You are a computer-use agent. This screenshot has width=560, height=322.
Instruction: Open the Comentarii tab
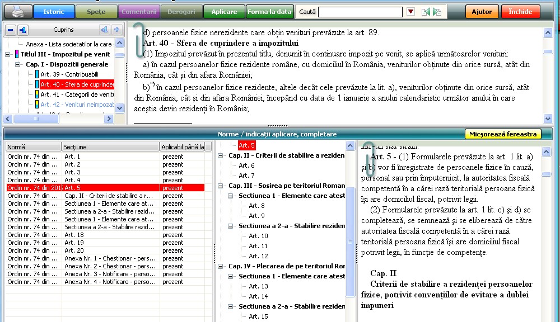[139, 12]
